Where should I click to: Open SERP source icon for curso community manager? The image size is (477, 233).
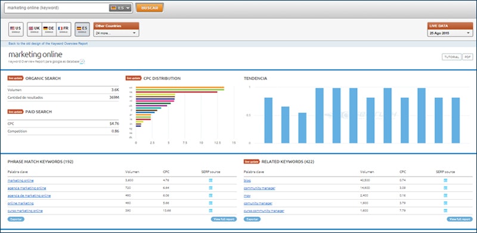coord(445,211)
